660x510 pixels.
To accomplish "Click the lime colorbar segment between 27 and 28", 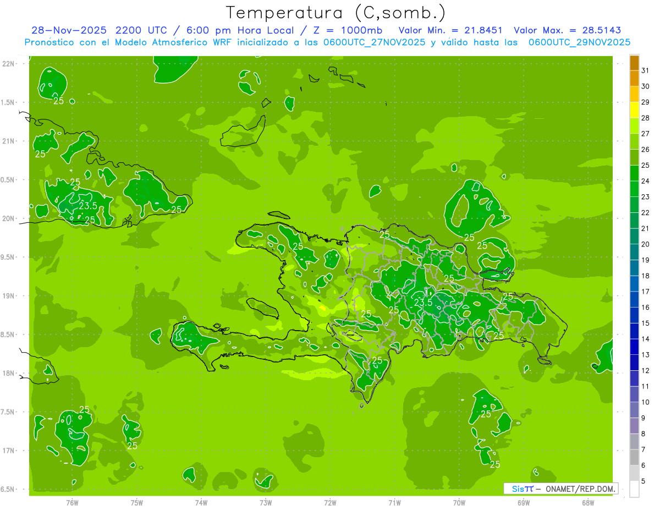I will pos(634,126).
